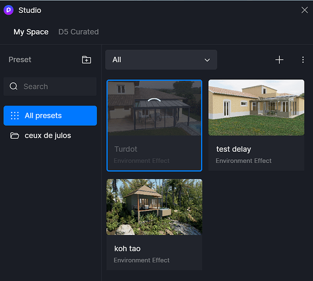Click the plus icon to add preset
This screenshot has height=281, width=313.
pos(279,60)
